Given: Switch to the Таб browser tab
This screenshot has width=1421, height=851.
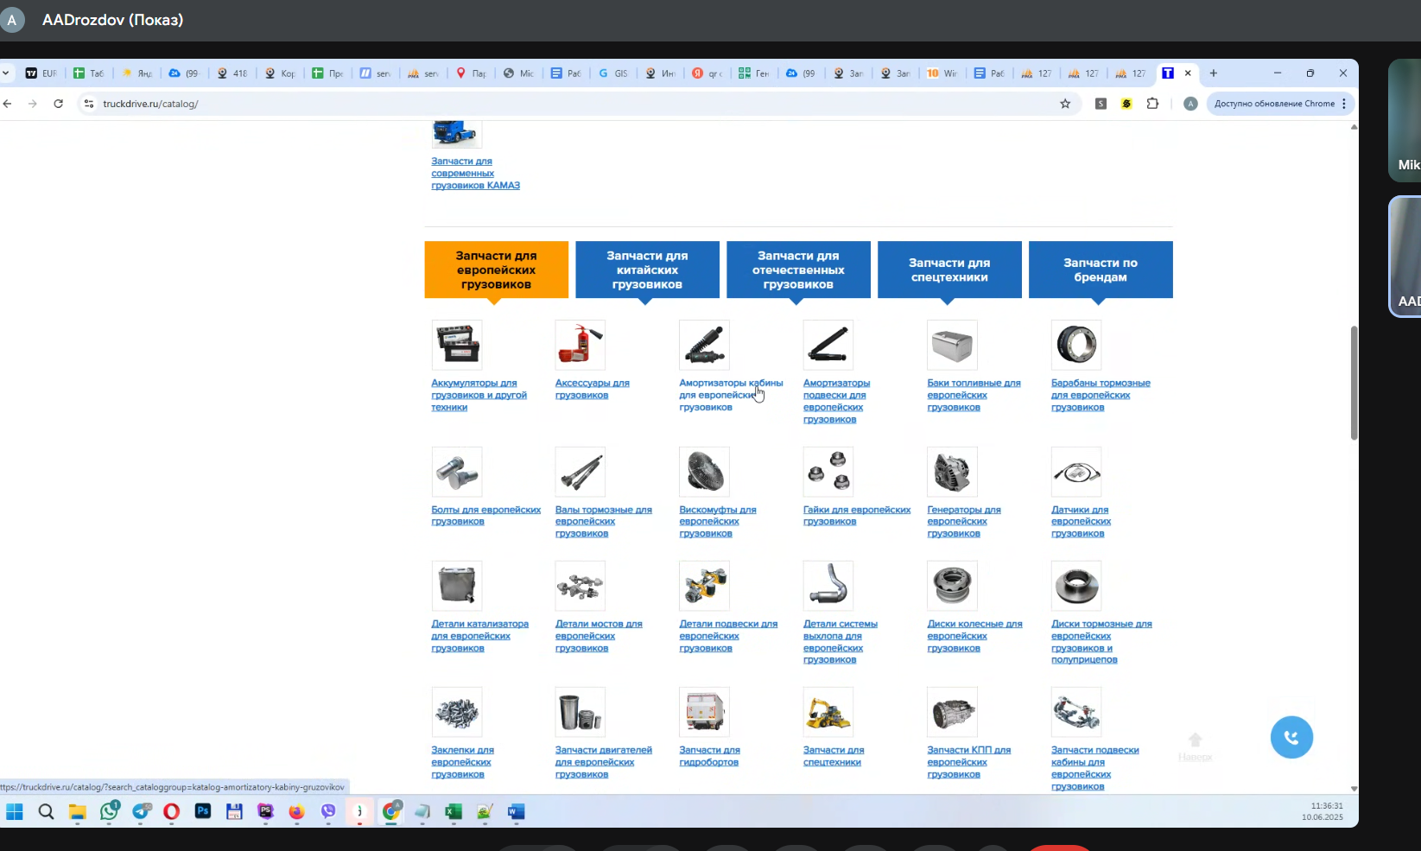Looking at the screenshot, I should (x=89, y=73).
